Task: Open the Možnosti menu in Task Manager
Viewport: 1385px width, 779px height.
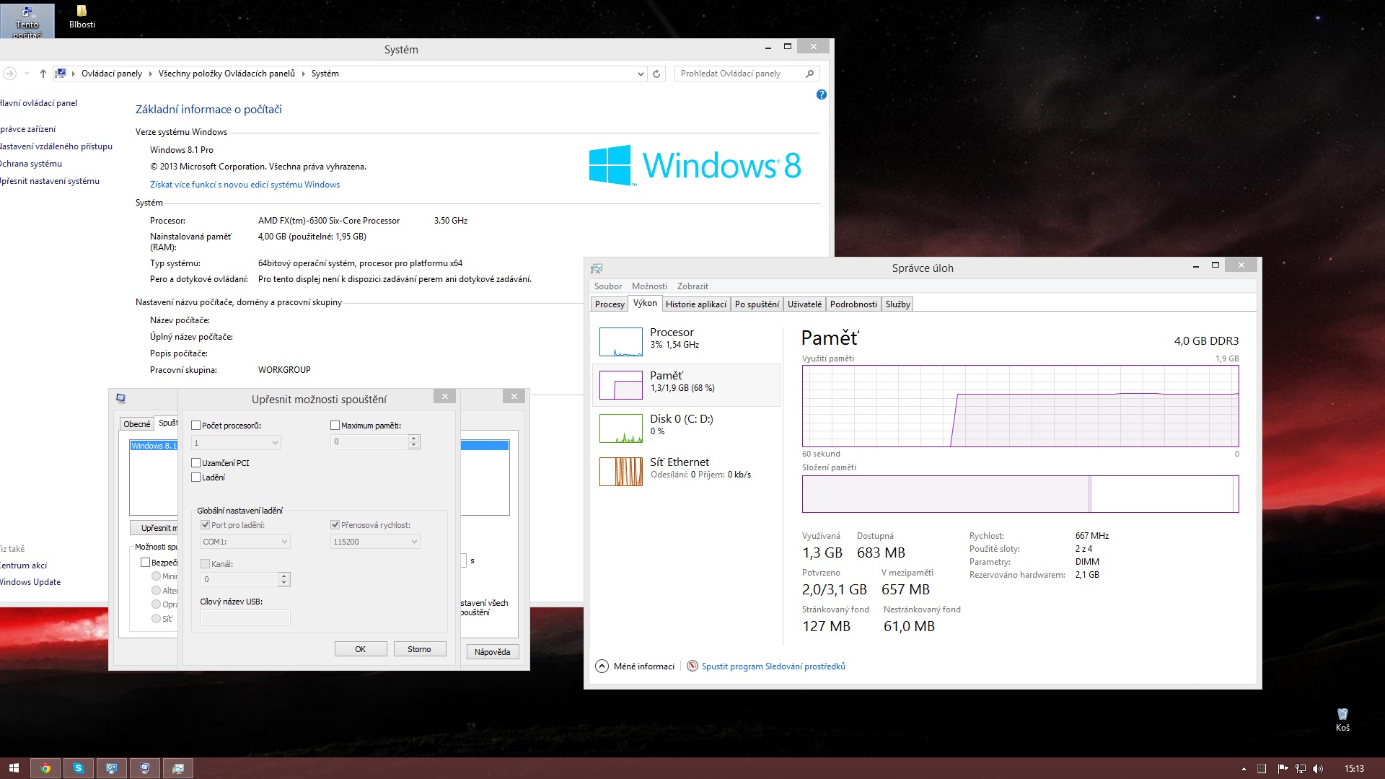Action: 649,286
